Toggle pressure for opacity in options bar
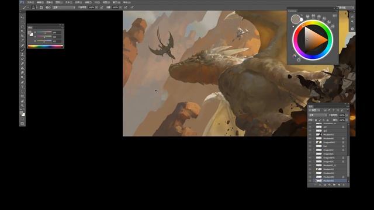Image resolution: width=374 pixels, height=210 pixels. coord(102,8)
